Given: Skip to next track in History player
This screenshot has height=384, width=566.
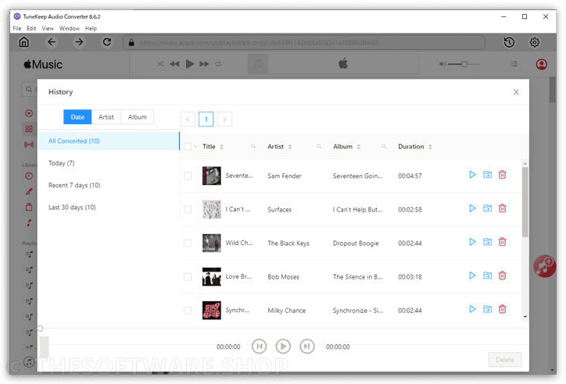Looking at the screenshot, I should pyautogui.click(x=306, y=347).
